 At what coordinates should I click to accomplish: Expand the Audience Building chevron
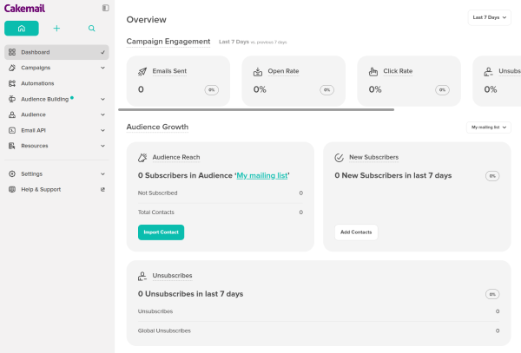pyautogui.click(x=102, y=99)
